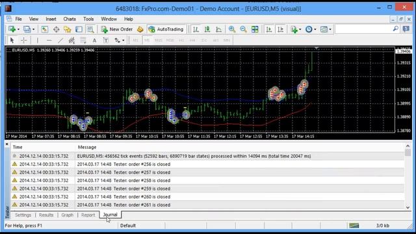Close the Tester panel with the X

pyautogui.click(x=7, y=144)
